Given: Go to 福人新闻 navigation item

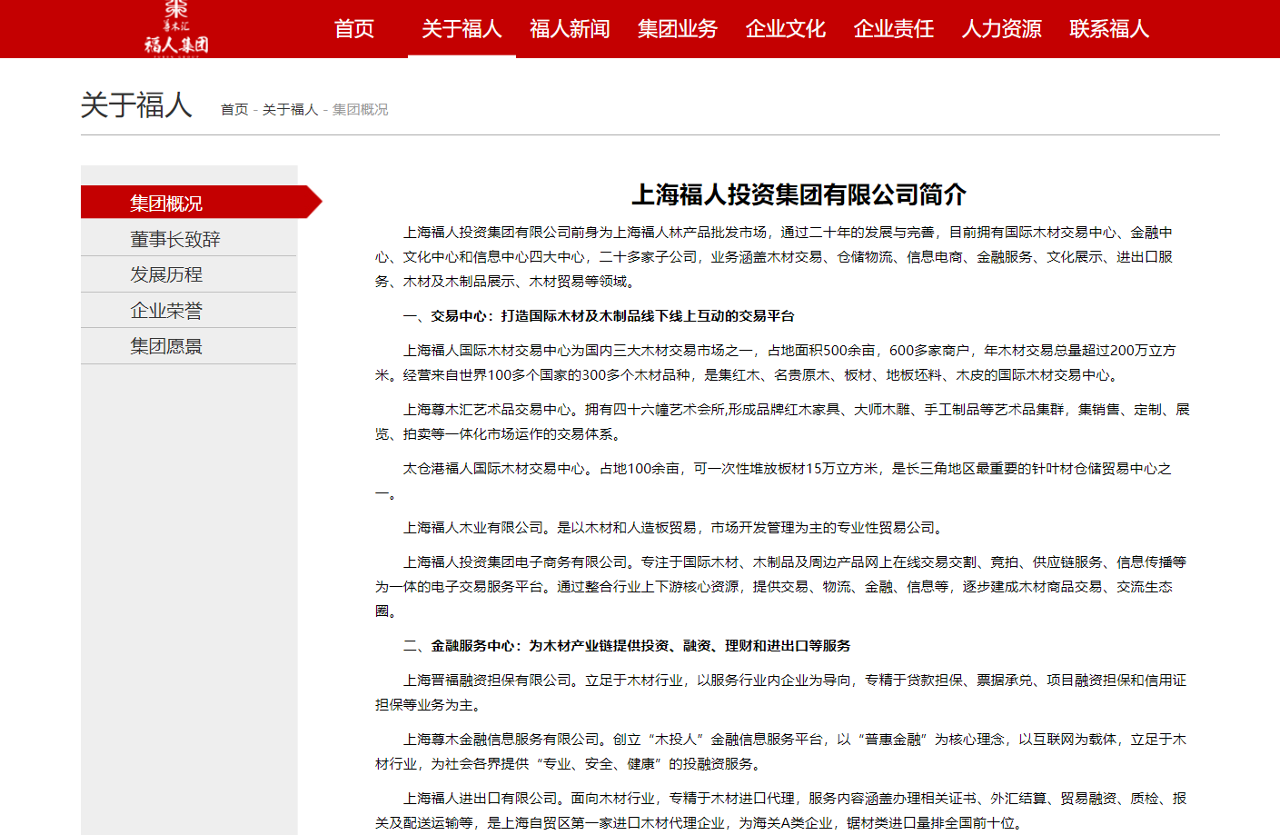Looking at the screenshot, I should pos(570,29).
